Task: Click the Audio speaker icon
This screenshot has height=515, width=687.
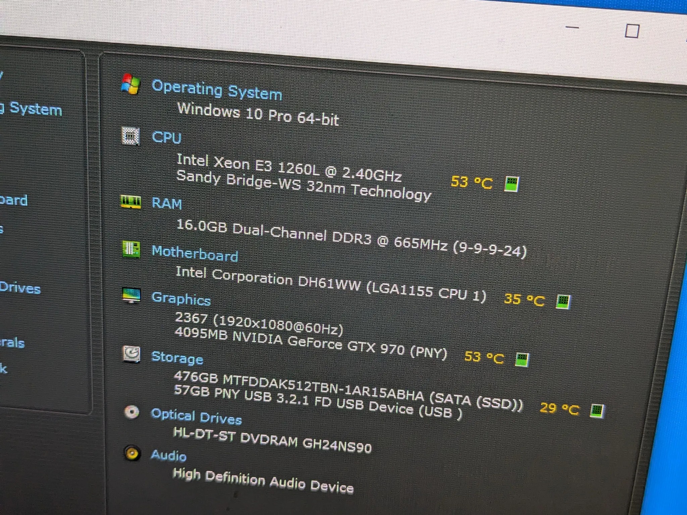Action: [x=132, y=454]
